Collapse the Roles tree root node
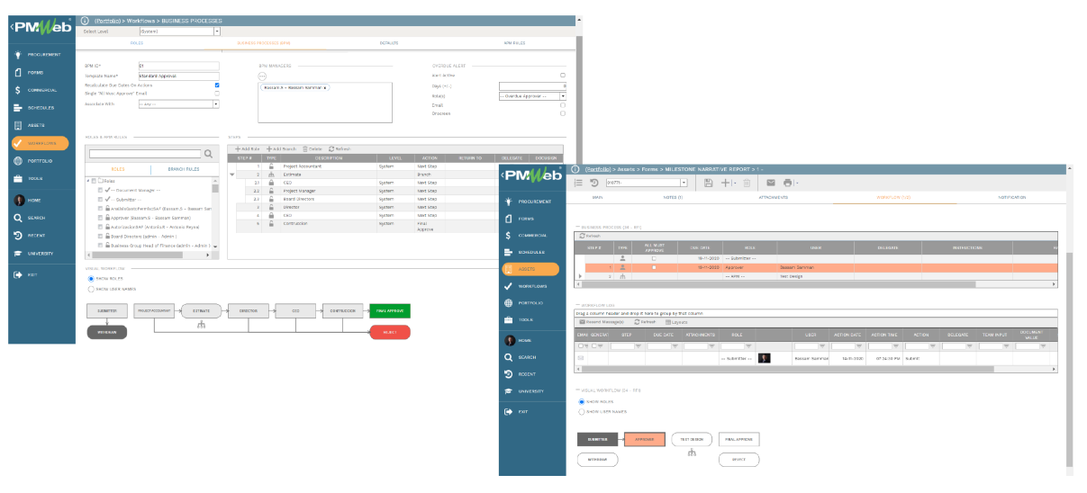This screenshot has width=1087, height=493. (x=88, y=180)
